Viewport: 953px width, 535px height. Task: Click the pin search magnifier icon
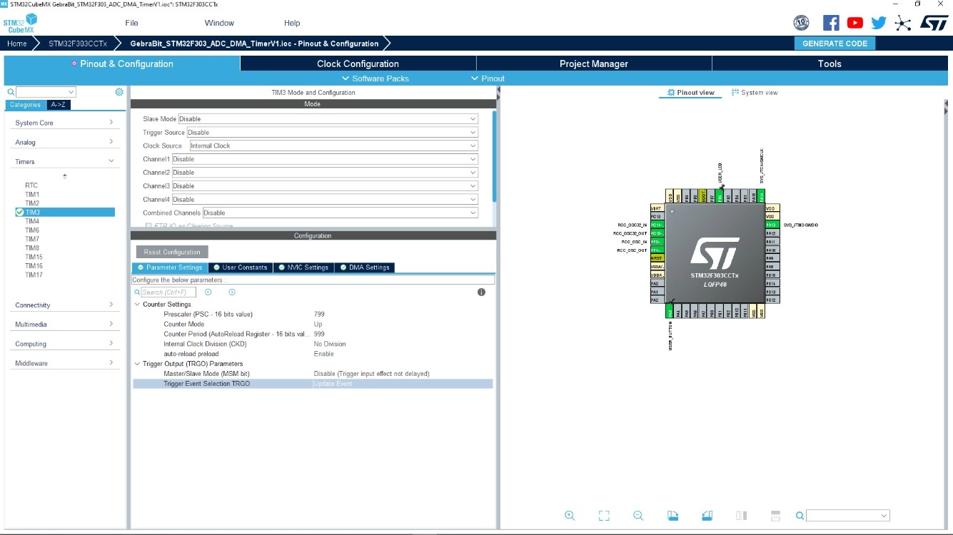pyautogui.click(x=800, y=516)
